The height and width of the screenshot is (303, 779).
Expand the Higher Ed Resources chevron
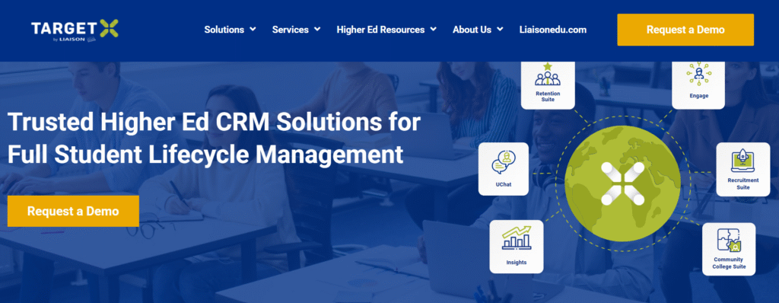[433, 30]
